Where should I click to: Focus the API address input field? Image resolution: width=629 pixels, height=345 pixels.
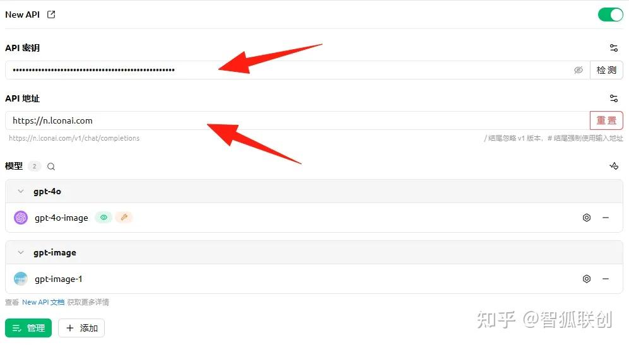pos(297,120)
